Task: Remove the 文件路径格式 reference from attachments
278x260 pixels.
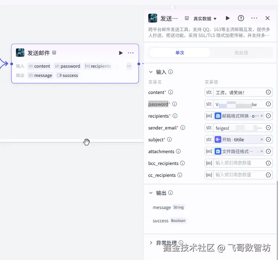Action: [262, 151]
